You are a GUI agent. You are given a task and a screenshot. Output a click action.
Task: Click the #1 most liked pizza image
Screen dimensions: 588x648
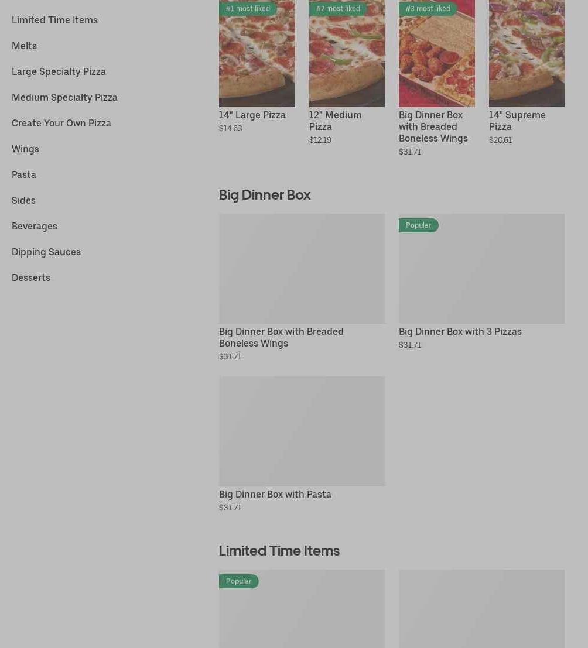point(257,59)
